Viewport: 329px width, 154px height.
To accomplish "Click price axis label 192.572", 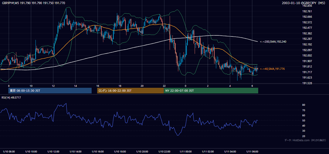I will point(307,22).
